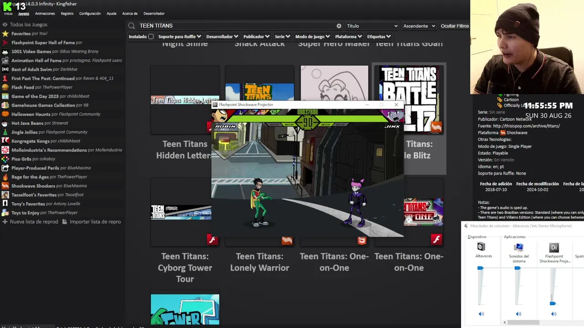
Task: Select the Altavoces device icon in mixer
Action: [x=481, y=247]
